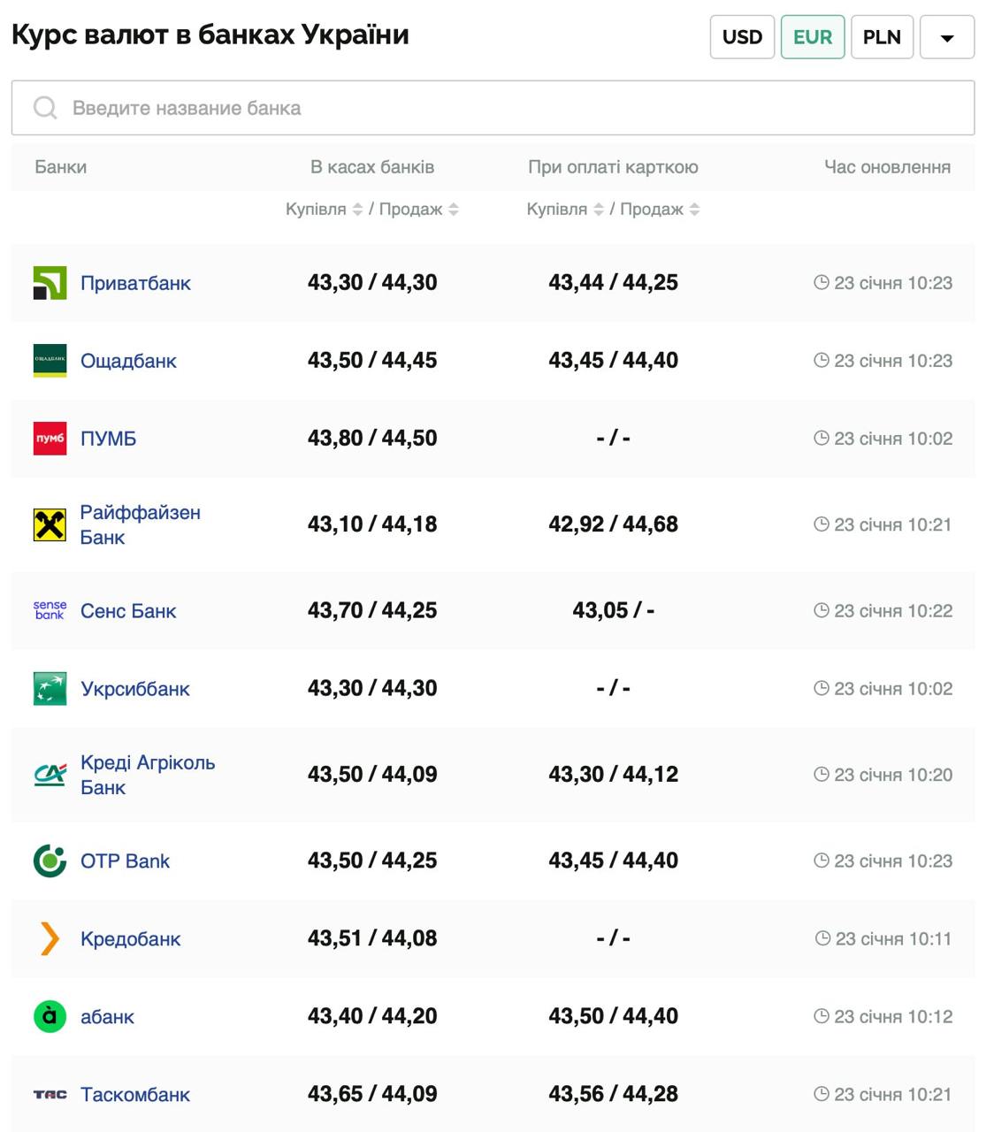Open the Таскомбанк link
The height and width of the screenshot is (1132, 994).
[135, 1095]
